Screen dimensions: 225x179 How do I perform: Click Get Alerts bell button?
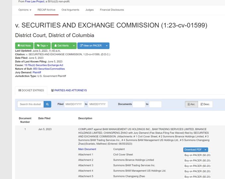(61, 46)
